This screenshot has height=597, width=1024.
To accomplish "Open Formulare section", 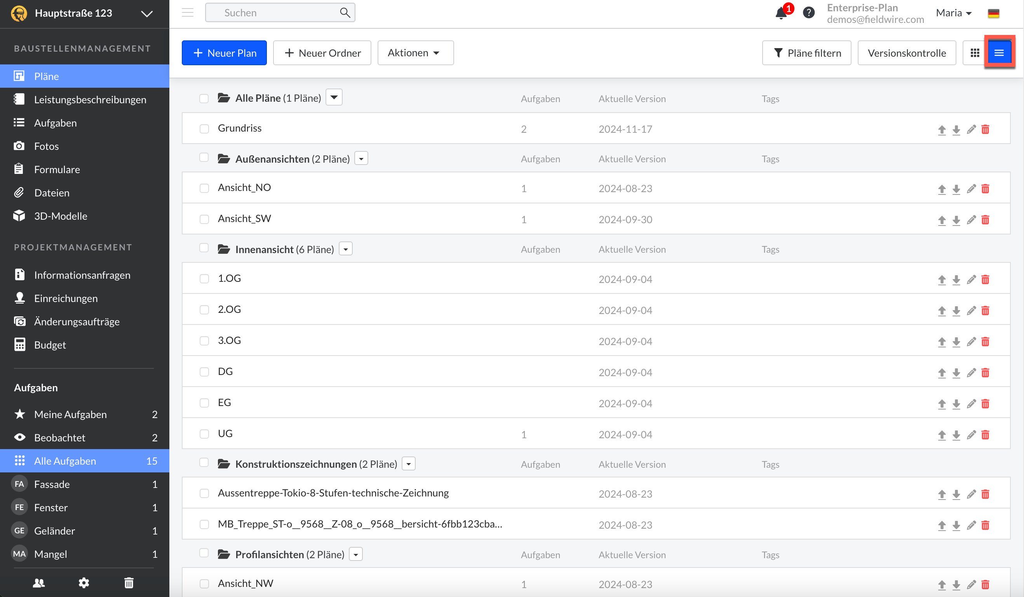I will point(85,169).
